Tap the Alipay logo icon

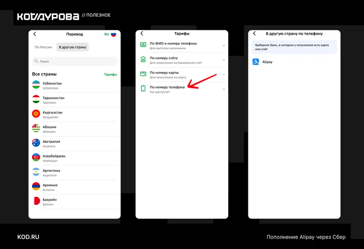pos(256,62)
